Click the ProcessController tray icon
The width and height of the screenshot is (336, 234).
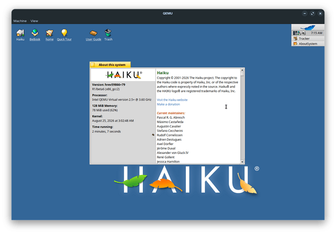296,33
